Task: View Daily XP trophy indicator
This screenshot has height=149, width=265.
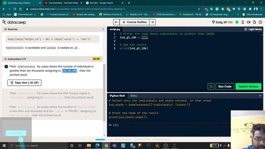Action: click(x=222, y=22)
